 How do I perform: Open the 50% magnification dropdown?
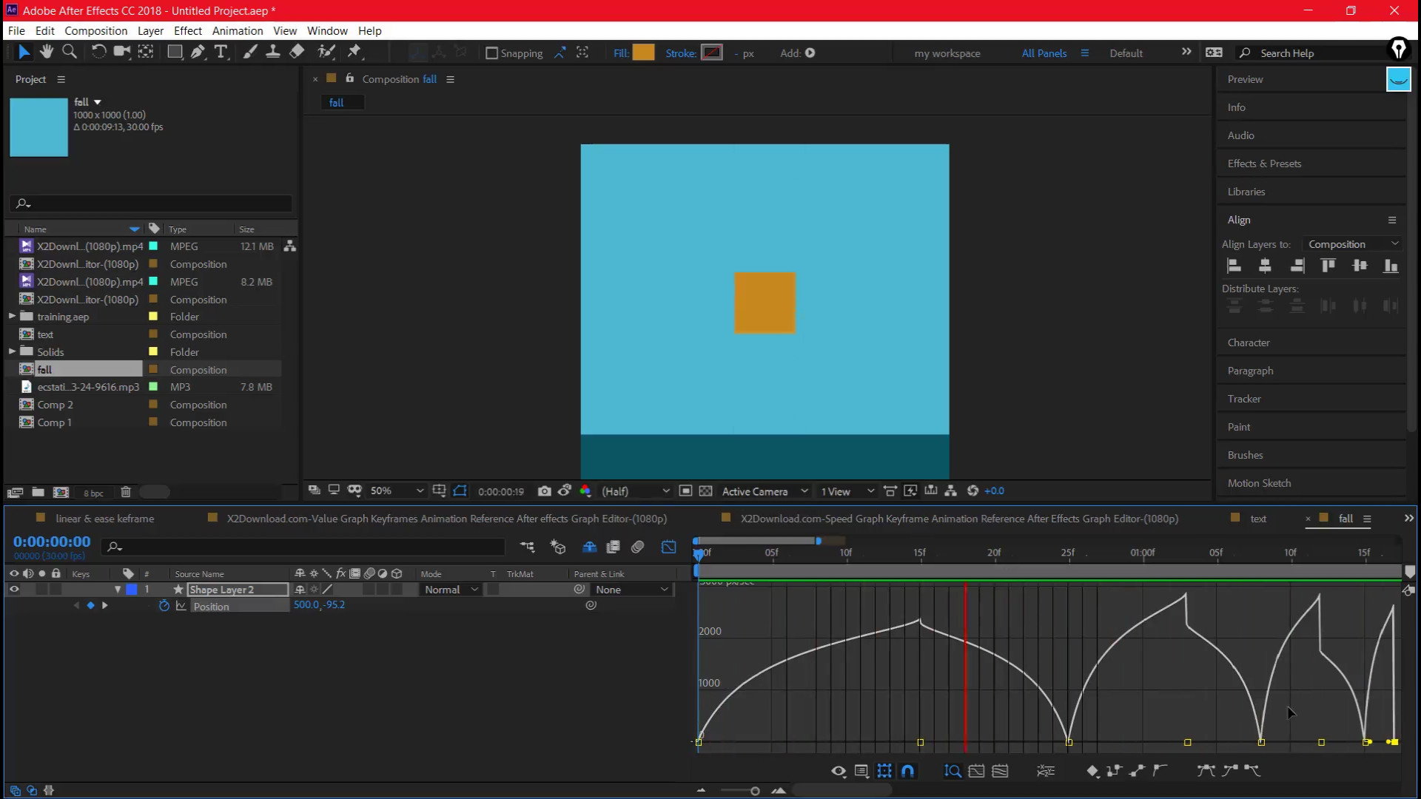pos(397,491)
